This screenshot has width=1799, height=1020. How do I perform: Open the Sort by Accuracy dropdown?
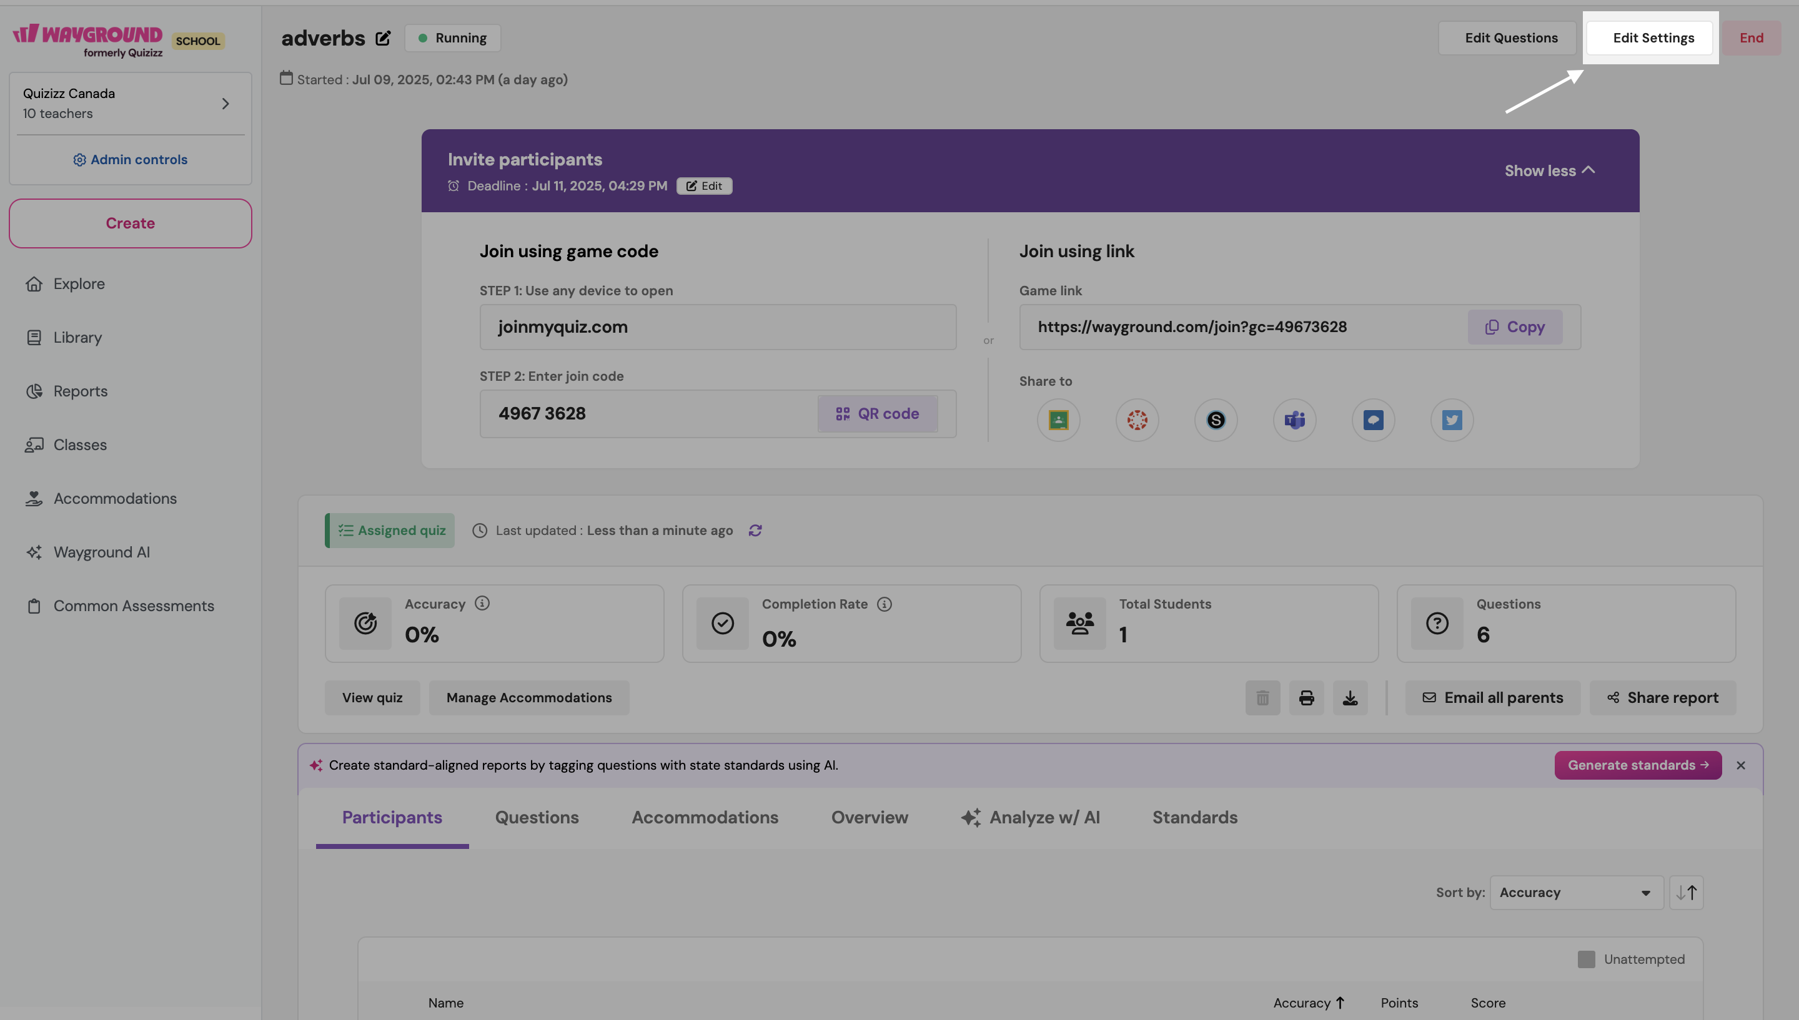tap(1575, 893)
